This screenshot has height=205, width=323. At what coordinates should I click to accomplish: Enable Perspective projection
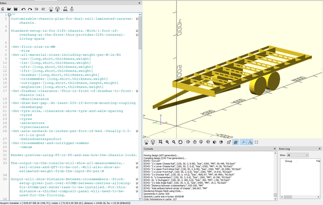coord(229,142)
